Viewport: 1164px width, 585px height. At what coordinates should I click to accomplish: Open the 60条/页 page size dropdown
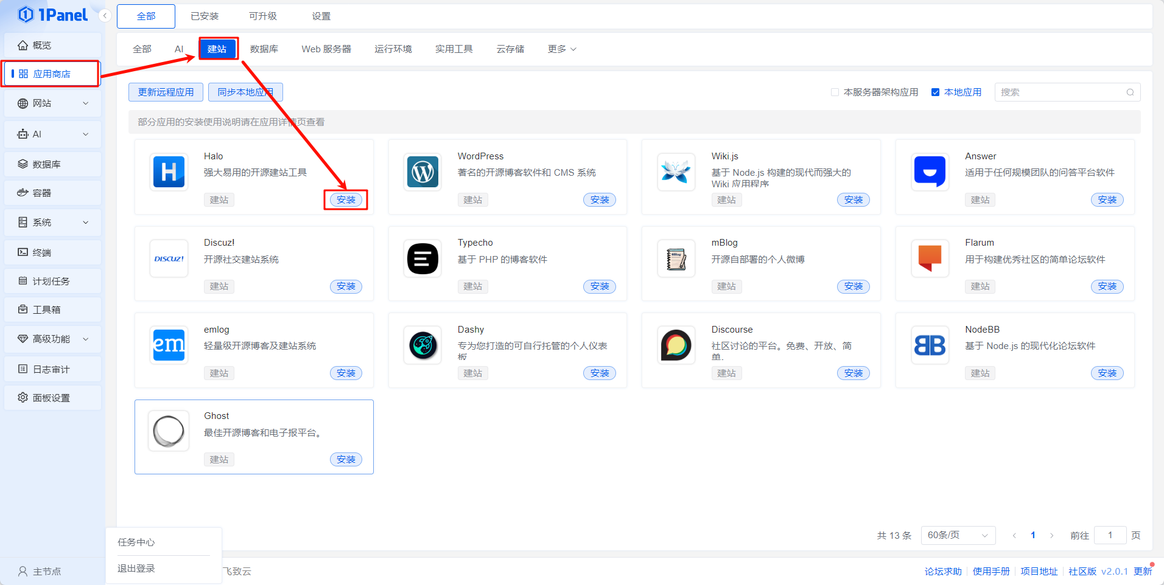(958, 535)
